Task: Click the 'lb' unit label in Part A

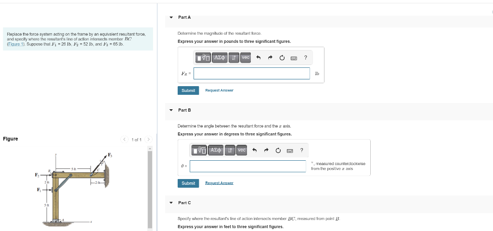Action: tap(317, 74)
